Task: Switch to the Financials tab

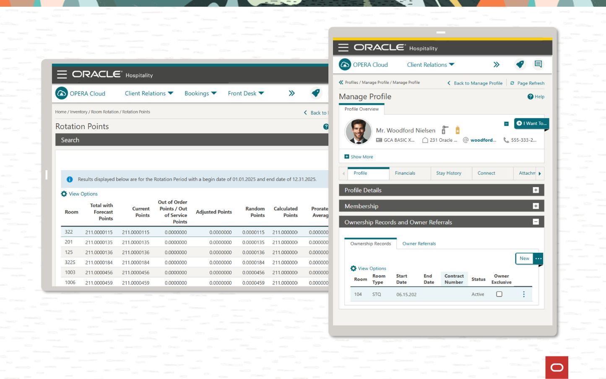Action: click(x=405, y=173)
